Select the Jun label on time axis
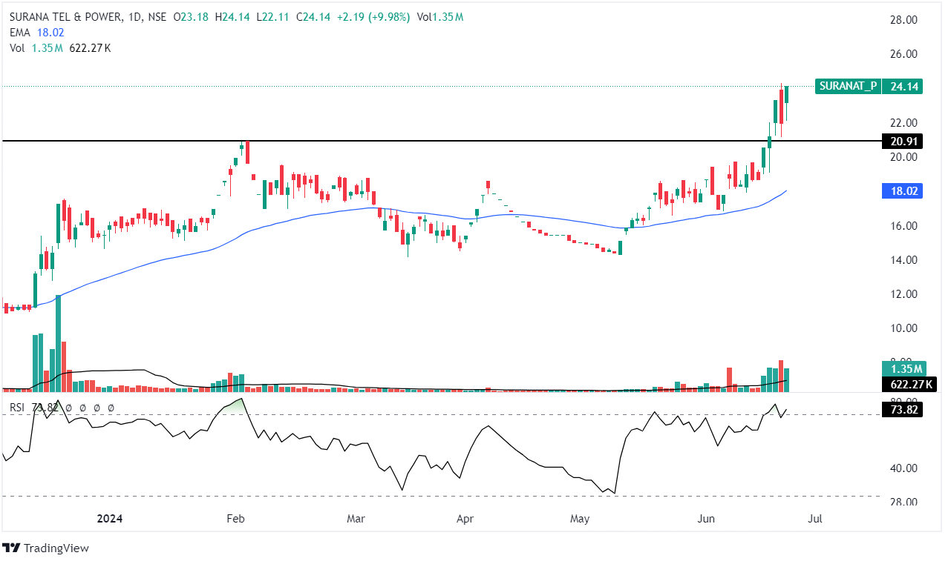 707,519
